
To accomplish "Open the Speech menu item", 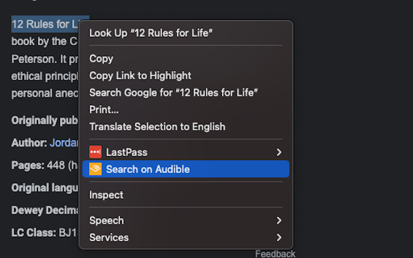I will pyautogui.click(x=186, y=221).
